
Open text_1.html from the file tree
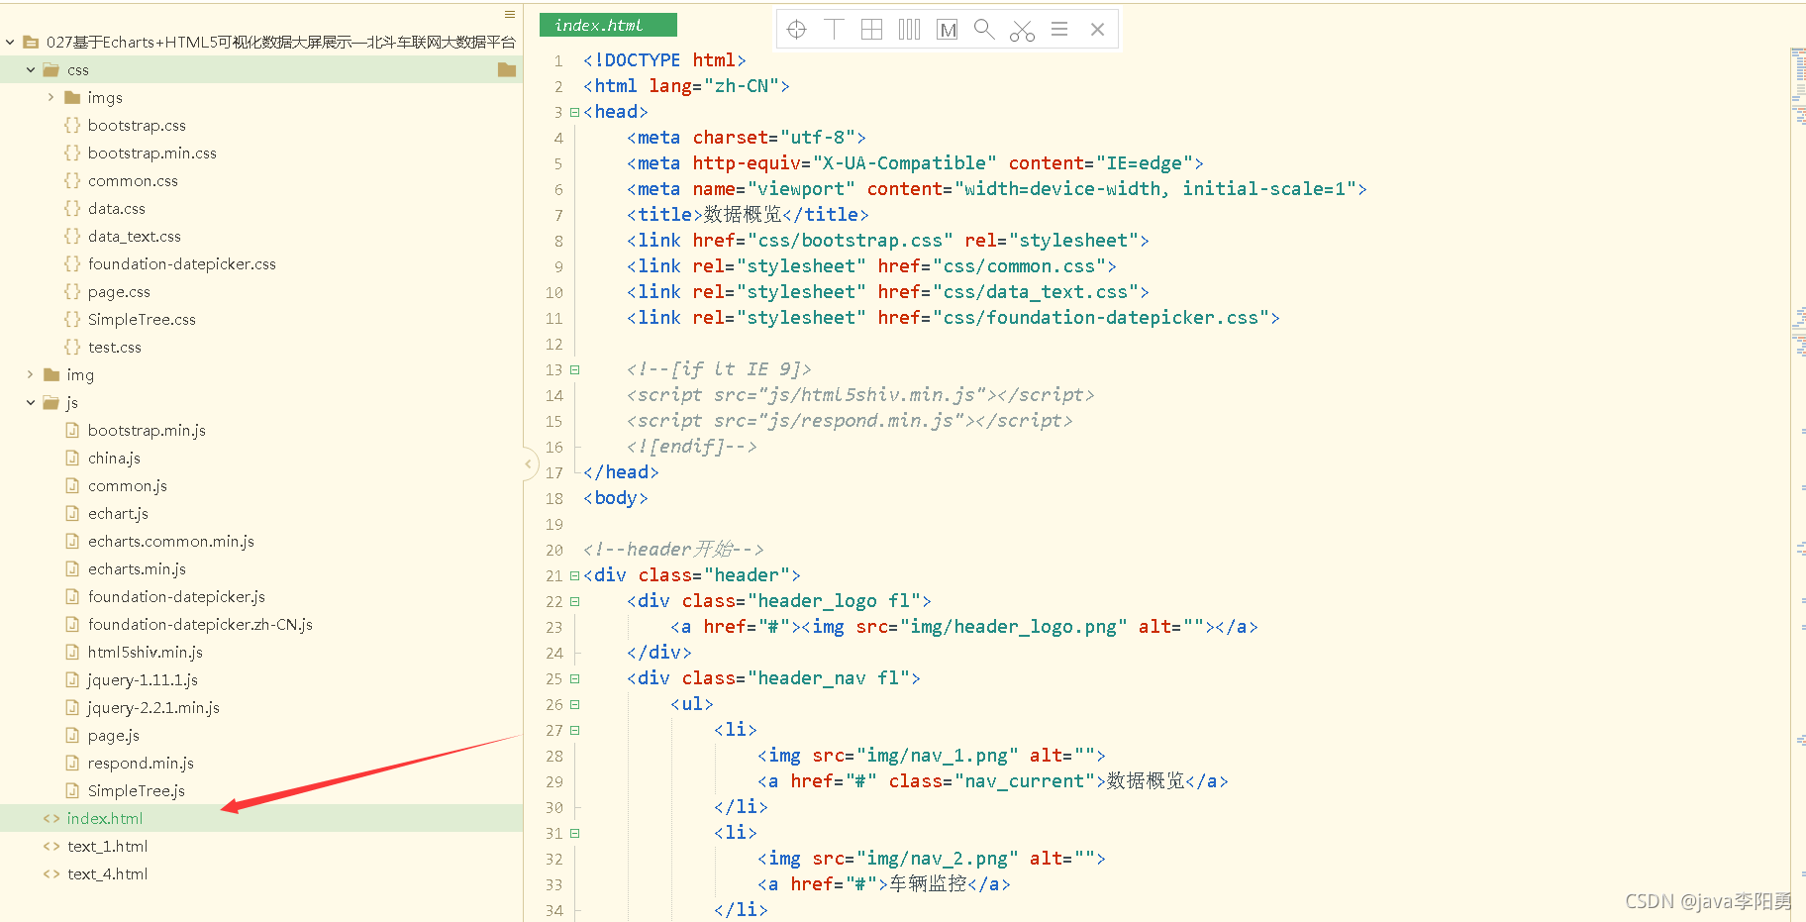tap(107, 846)
